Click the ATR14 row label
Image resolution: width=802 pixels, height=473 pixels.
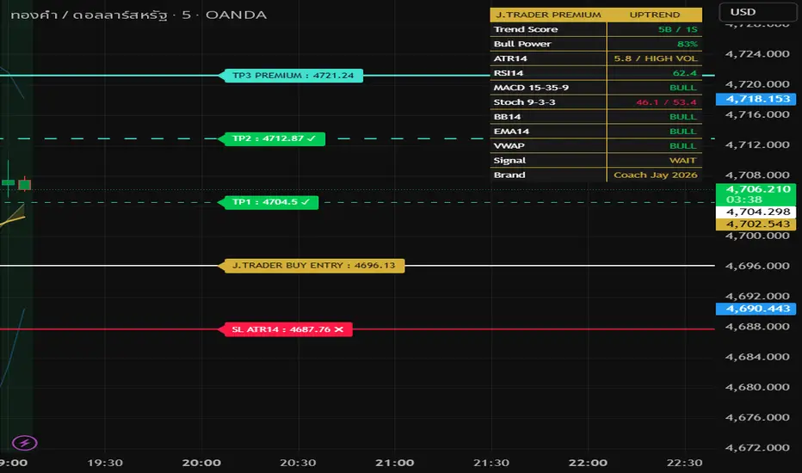coord(510,58)
